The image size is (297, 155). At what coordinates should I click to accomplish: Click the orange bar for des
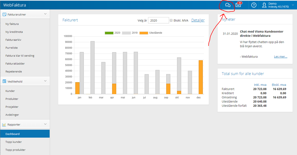click(201, 77)
